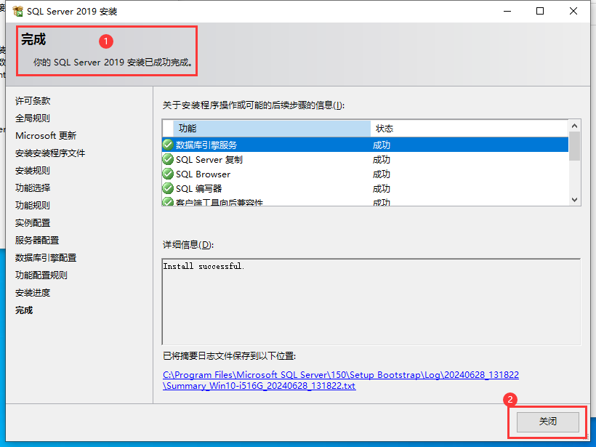Viewport: 596px width, 447px height.
Task: Click the 成功 status of SQL Server 复制
Action: [x=382, y=160]
